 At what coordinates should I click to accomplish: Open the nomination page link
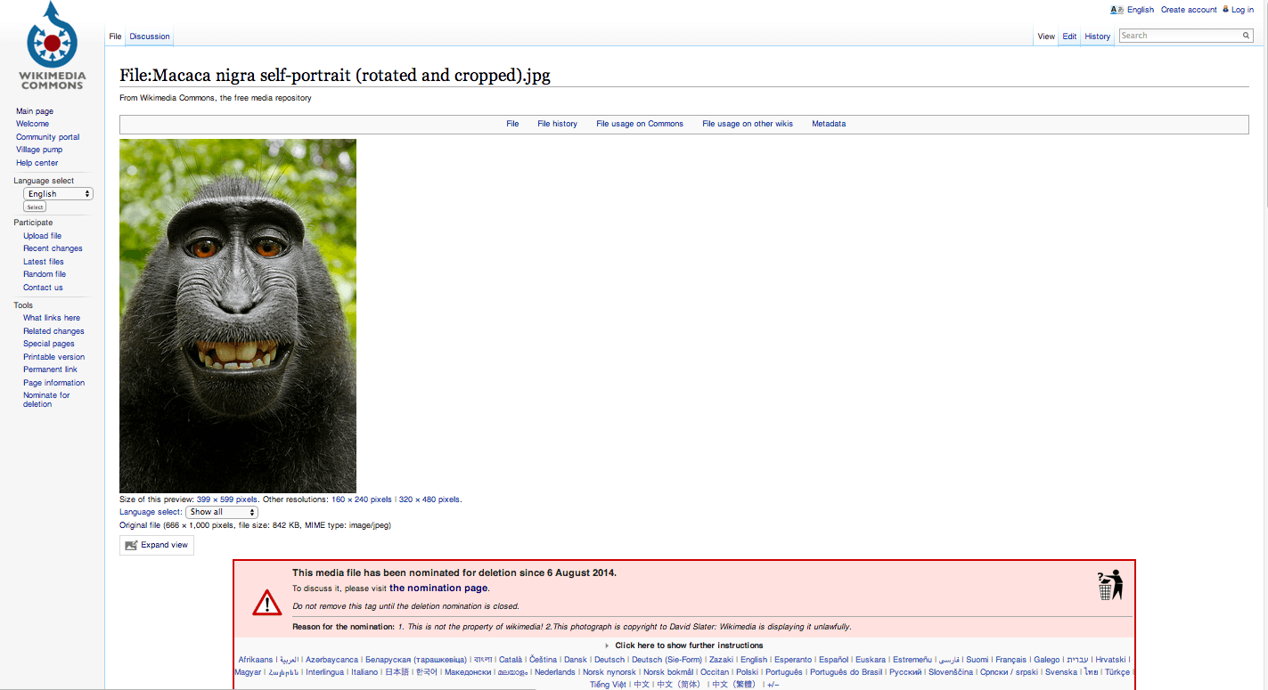pos(438,589)
